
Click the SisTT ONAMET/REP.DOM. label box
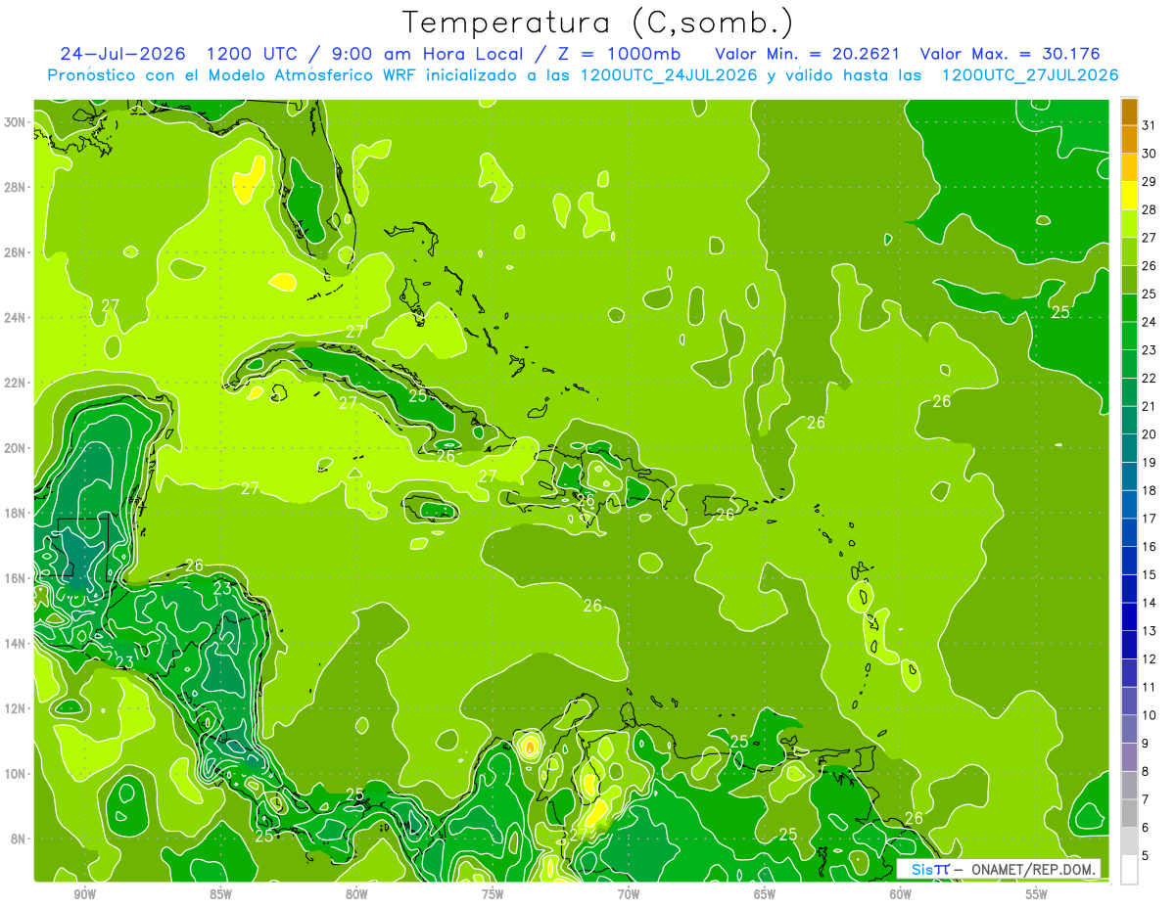coord(999,870)
